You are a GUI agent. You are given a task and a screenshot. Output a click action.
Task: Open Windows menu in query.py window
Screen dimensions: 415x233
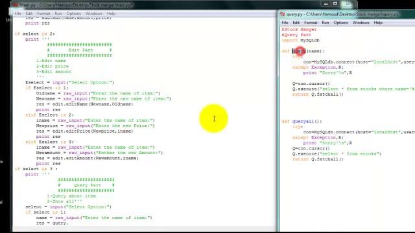(361, 23)
